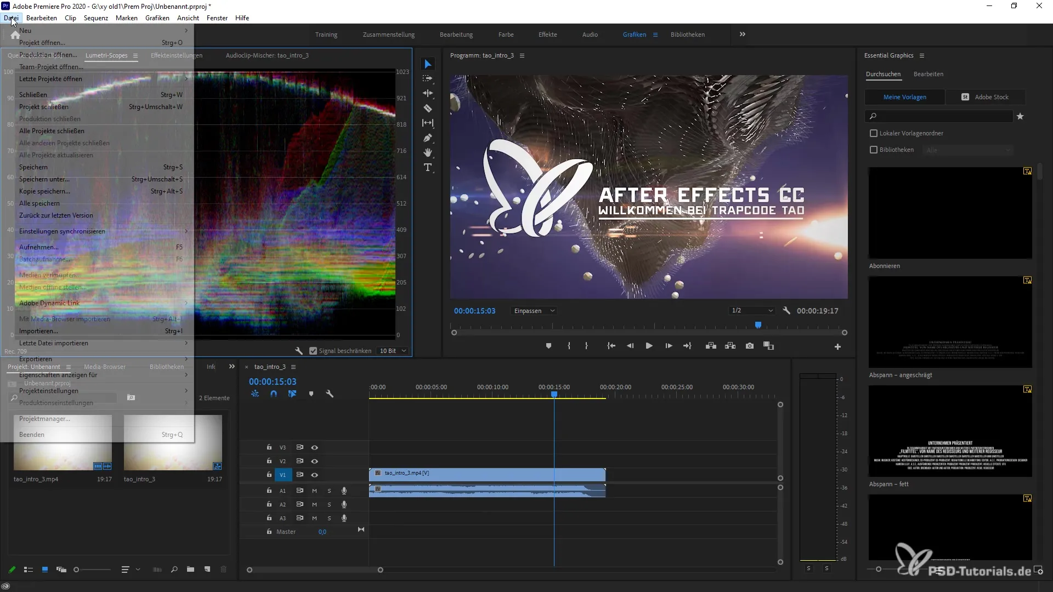Open the 1/2 playback resolution dropdown

coord(752,311)
